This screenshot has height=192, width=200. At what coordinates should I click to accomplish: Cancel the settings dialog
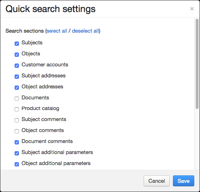pyautogui.click(x=157, y=181)
